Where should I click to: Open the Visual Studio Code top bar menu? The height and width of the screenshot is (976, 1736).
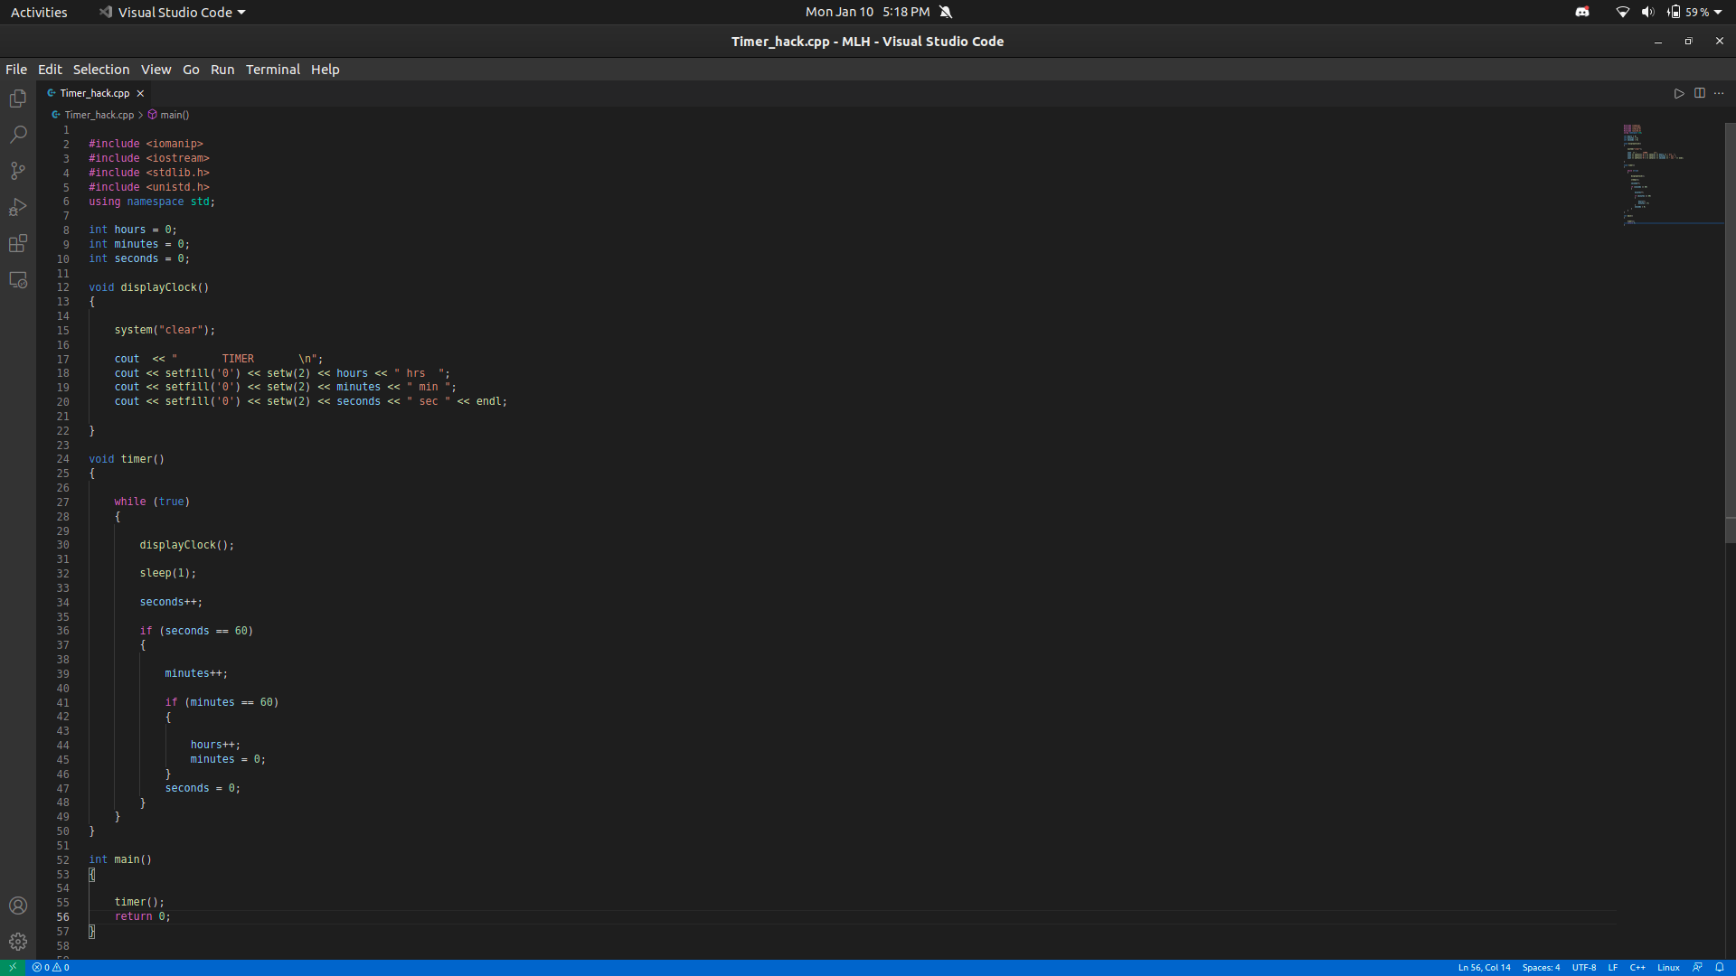pyautogui.click(x=171, y=12)
